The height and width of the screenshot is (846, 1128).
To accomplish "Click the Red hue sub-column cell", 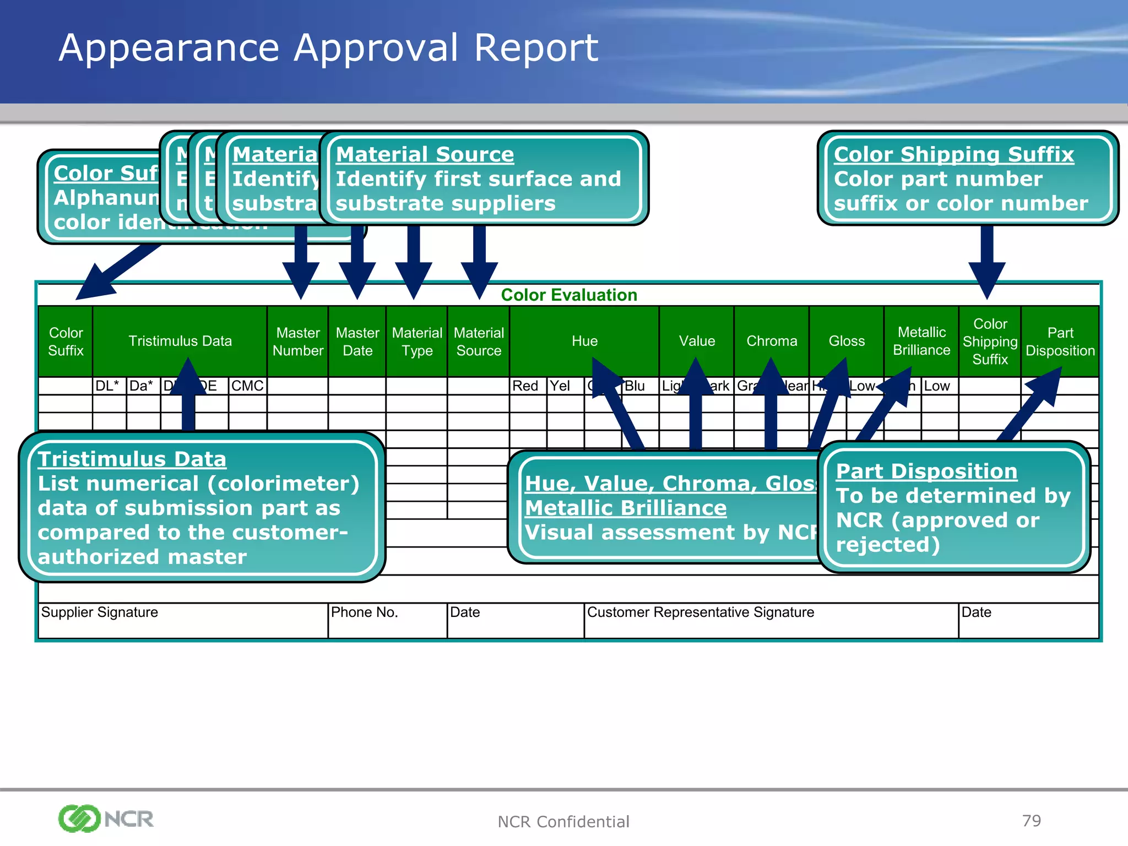I will [528, 386].
